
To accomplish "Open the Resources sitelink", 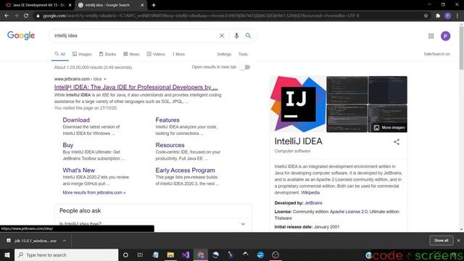I will coord(170,145).
